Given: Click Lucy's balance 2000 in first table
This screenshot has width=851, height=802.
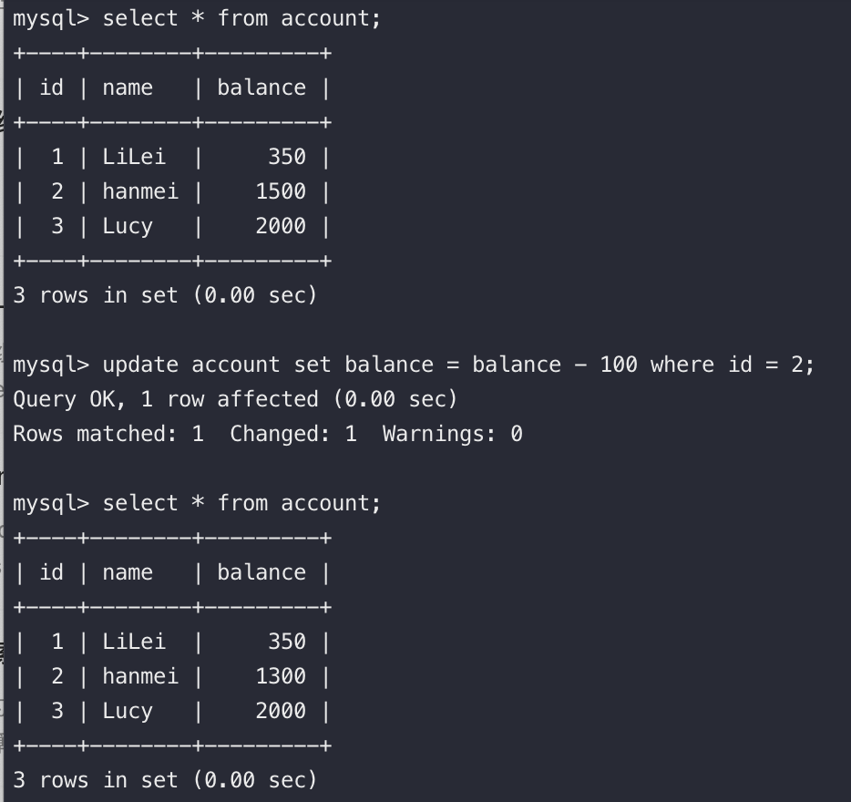Looking at the screenshot, I should click(281, 226).
